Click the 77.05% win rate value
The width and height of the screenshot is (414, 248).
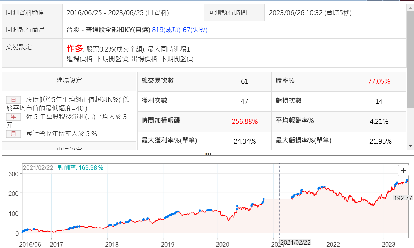379,81
